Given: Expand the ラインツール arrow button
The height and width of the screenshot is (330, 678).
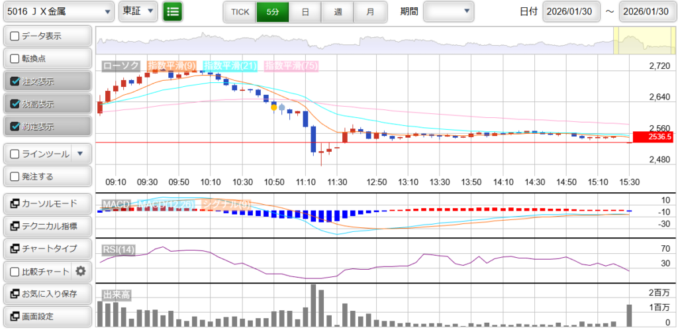Looking at the screenshot, I should [80, 154].
